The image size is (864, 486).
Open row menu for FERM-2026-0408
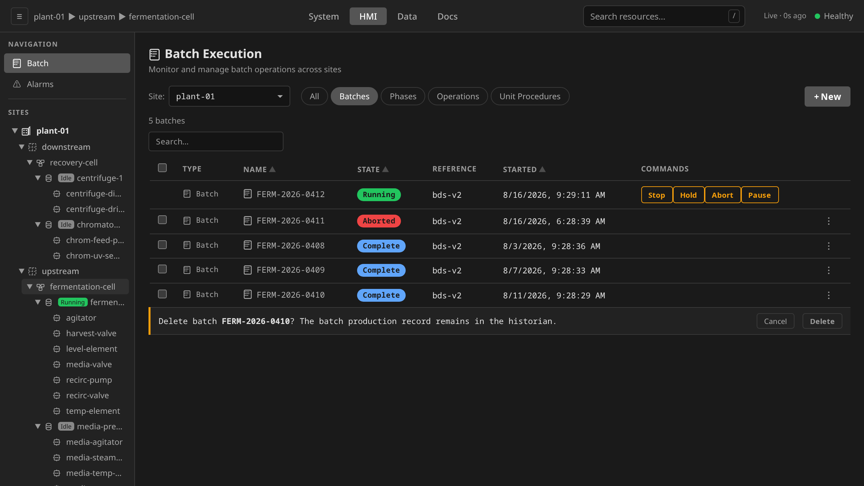pos(829,246)
